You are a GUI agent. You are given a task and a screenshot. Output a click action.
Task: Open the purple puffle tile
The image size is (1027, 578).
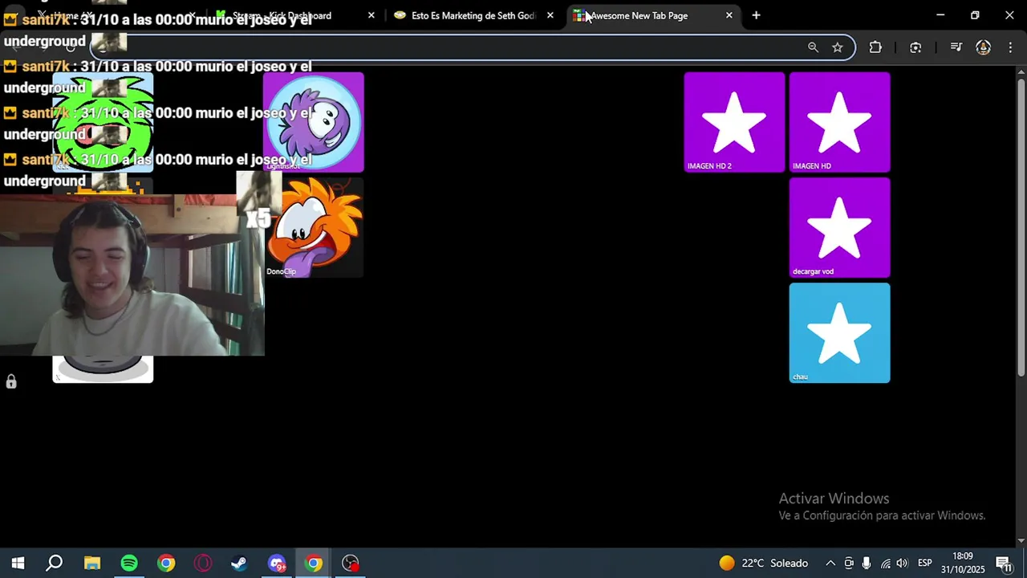tap(313, 122)
